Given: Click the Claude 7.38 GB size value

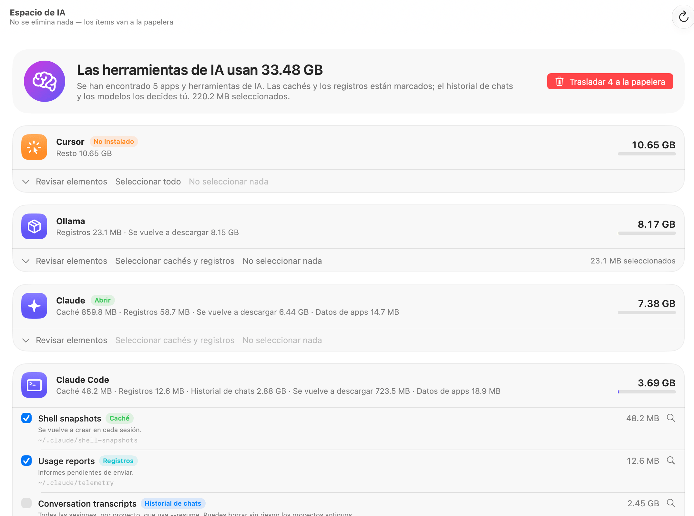Looking at the screenshot, I should pyautogui.click(x=657, y=303).
